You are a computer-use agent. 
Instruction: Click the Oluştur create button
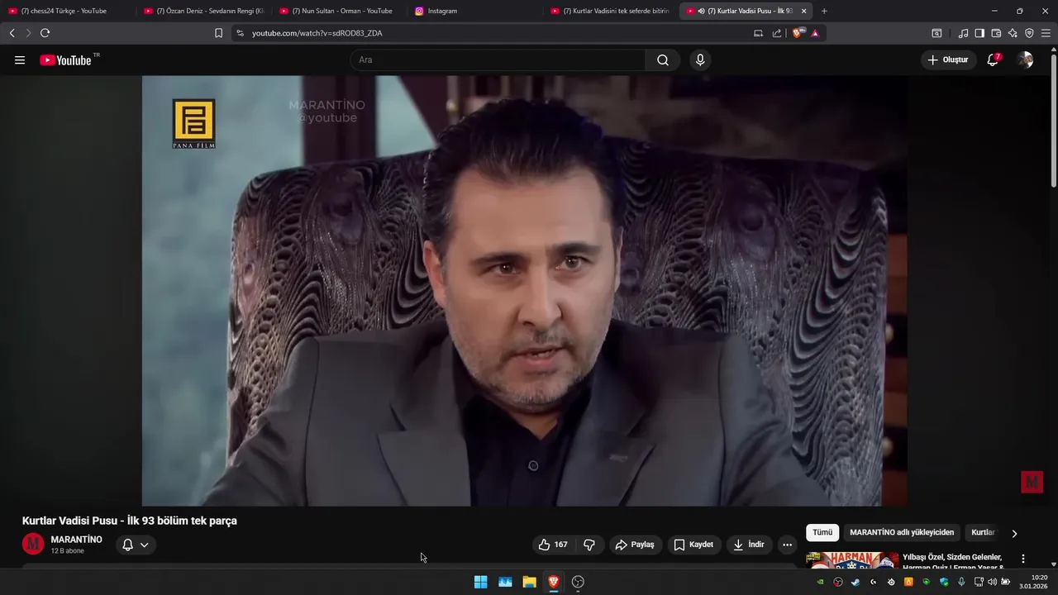(x=948, y=60)
